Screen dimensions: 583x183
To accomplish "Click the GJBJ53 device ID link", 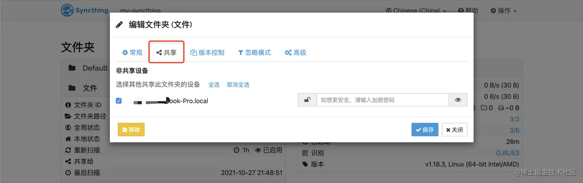I will click(507, 153).
